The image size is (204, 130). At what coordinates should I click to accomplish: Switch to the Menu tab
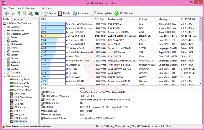pos(6,19)
